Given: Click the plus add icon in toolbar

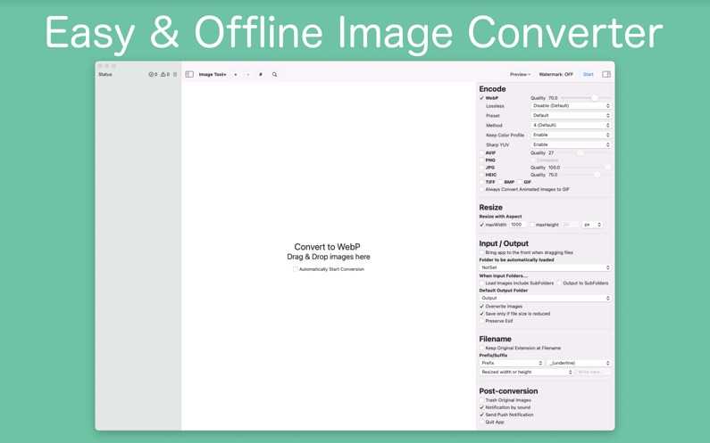Looking at the screenshot, I should (236, 75).
